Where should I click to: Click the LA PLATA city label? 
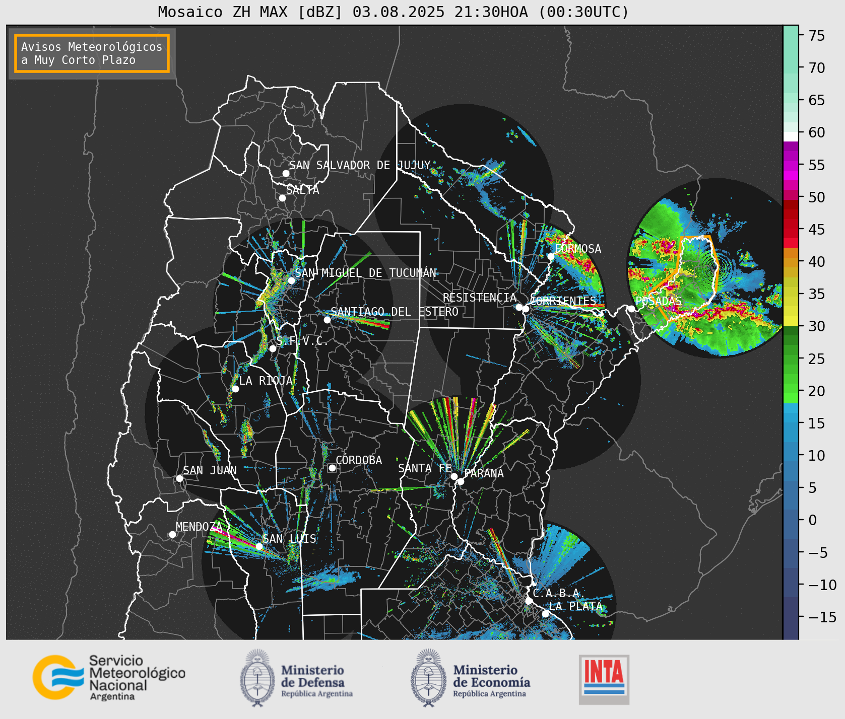tap(575, 606)
